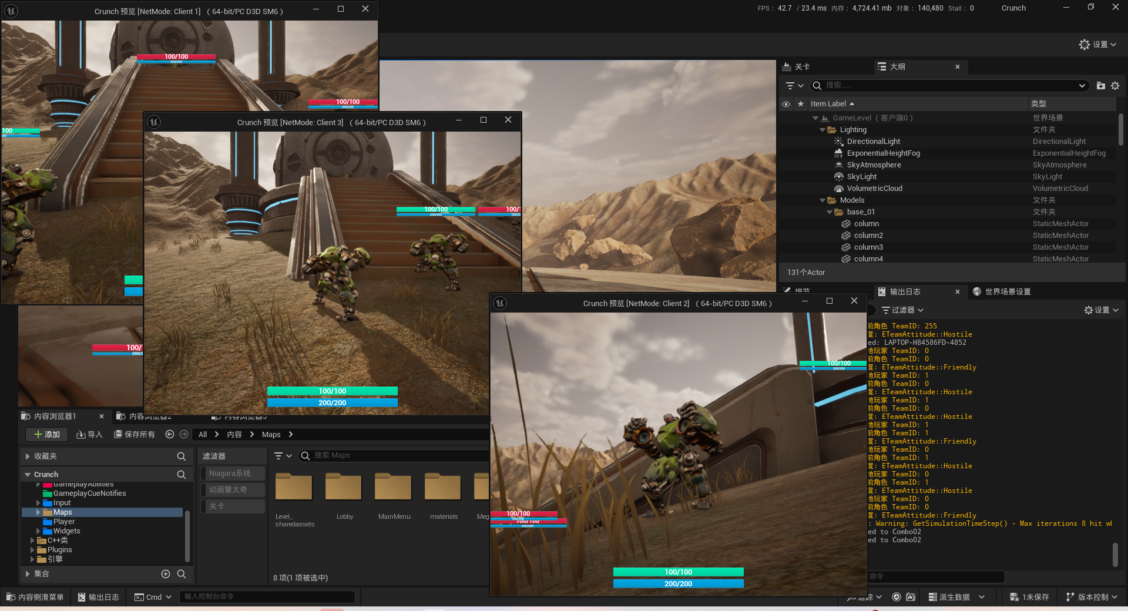This screenshot has width=1128, height=611.
Task: Open 内容侧滑菜单 content drawer
Action: 35,597
